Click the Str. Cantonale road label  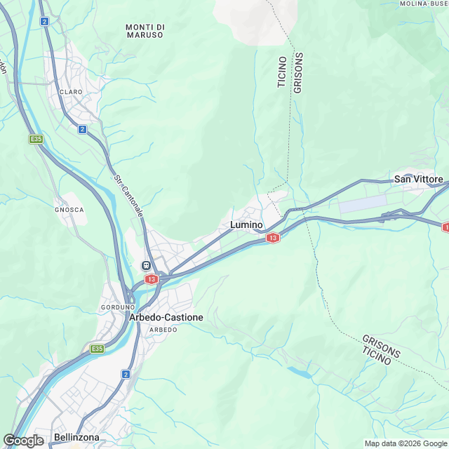click(x=128, y=196)
